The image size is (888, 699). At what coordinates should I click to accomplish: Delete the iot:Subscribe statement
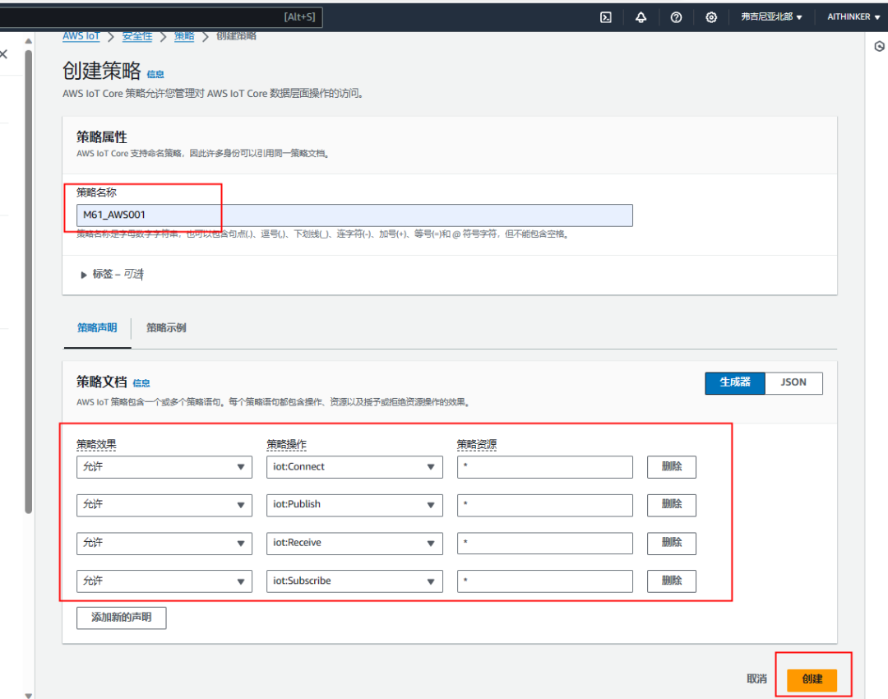point(672,581)
